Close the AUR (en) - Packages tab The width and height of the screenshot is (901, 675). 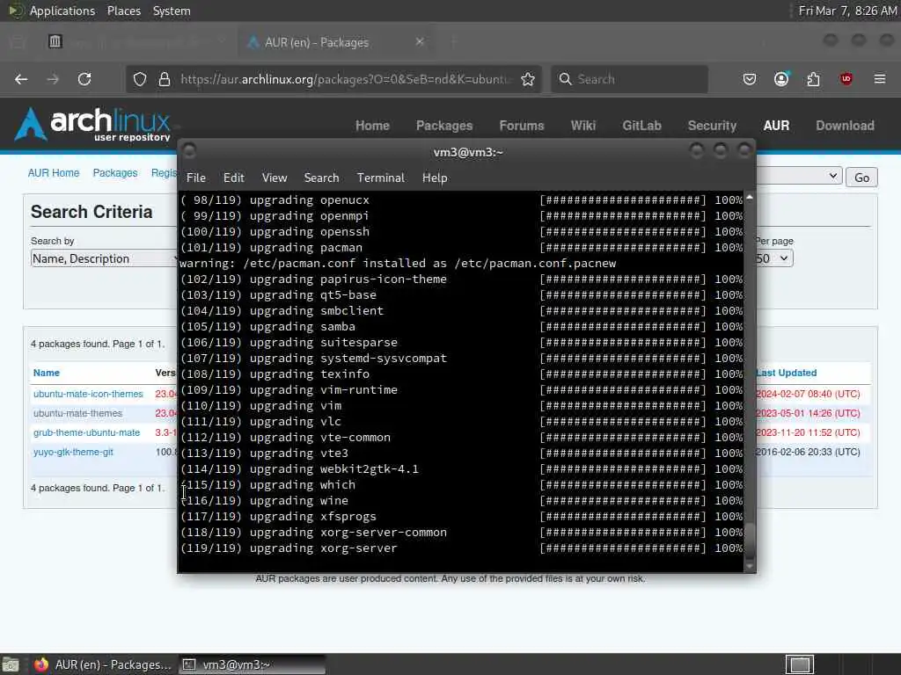[x=420, y=42]
